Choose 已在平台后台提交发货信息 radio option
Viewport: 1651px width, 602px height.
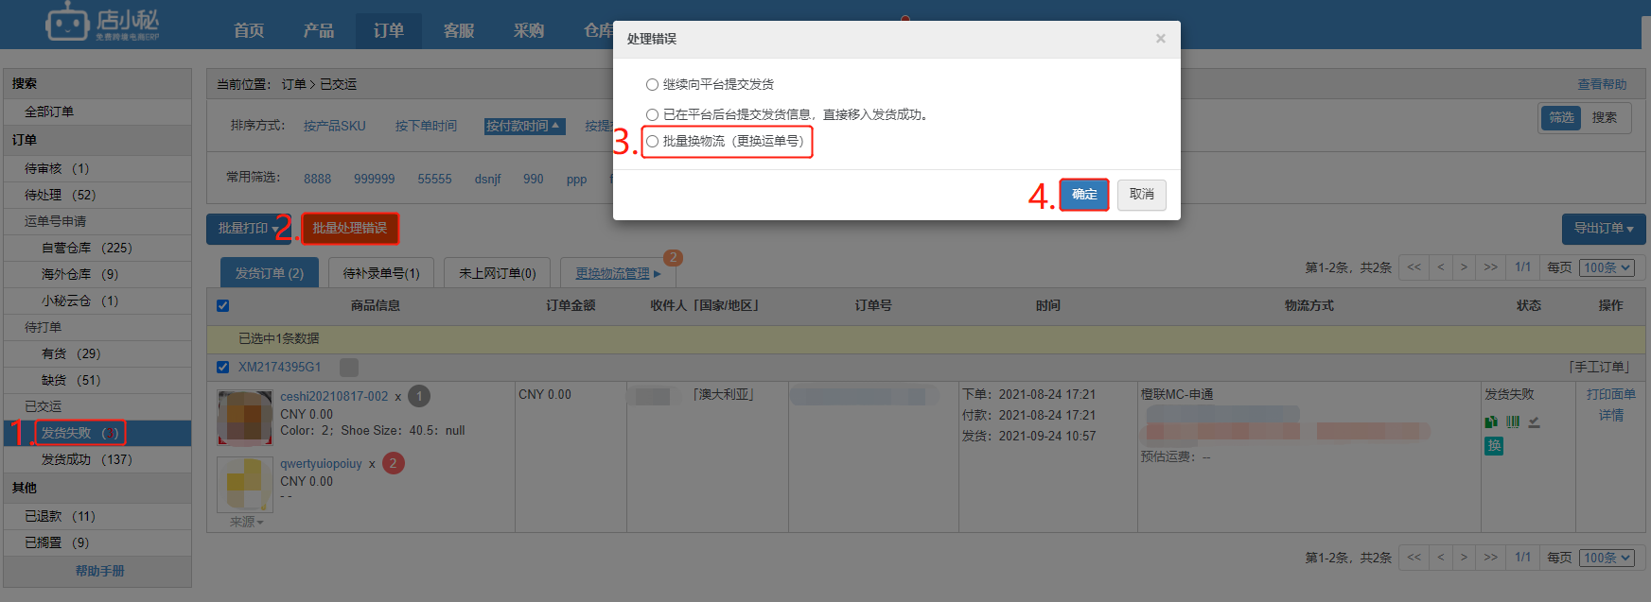click(x=652, y=114)
